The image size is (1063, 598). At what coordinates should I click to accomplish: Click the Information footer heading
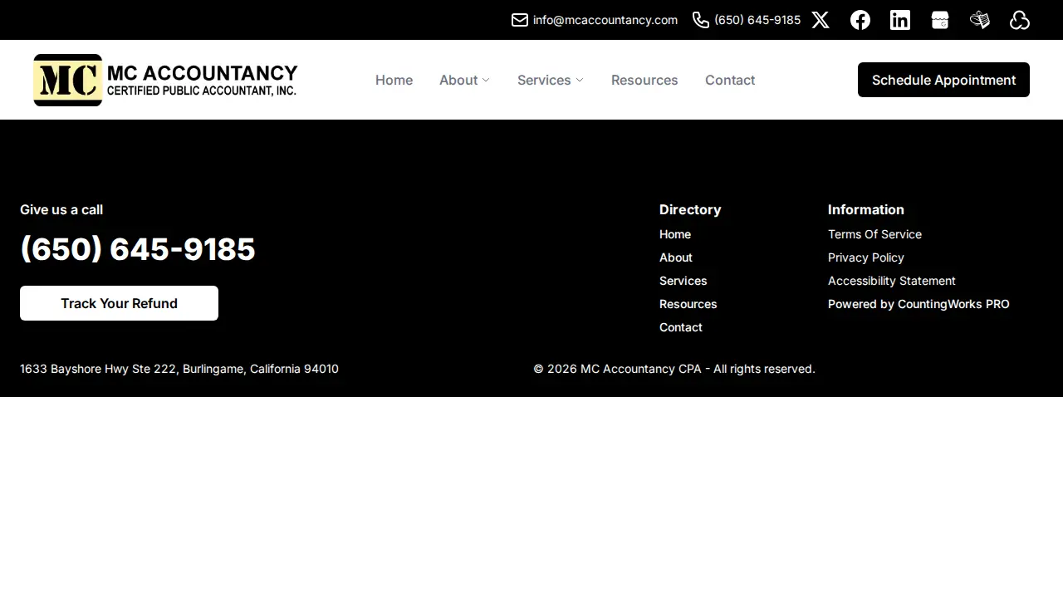[866, 209]
